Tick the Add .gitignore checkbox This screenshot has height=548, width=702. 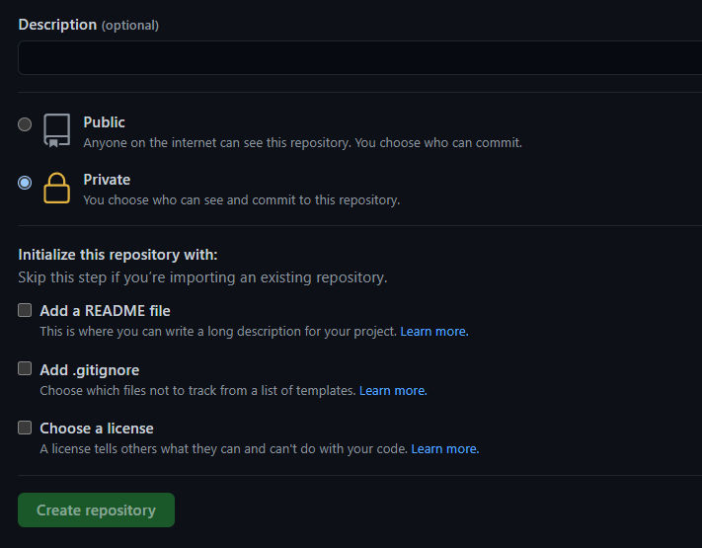click(25, 368)
